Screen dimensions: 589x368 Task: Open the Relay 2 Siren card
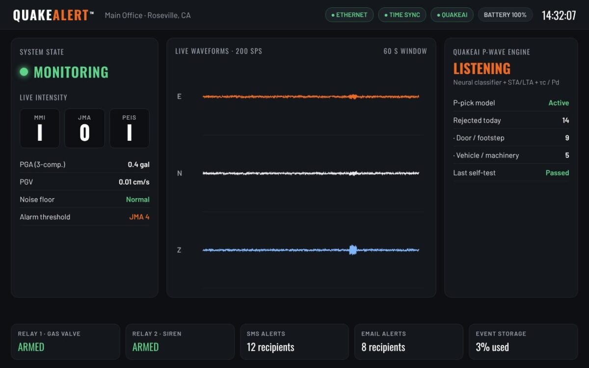[180, 342]
